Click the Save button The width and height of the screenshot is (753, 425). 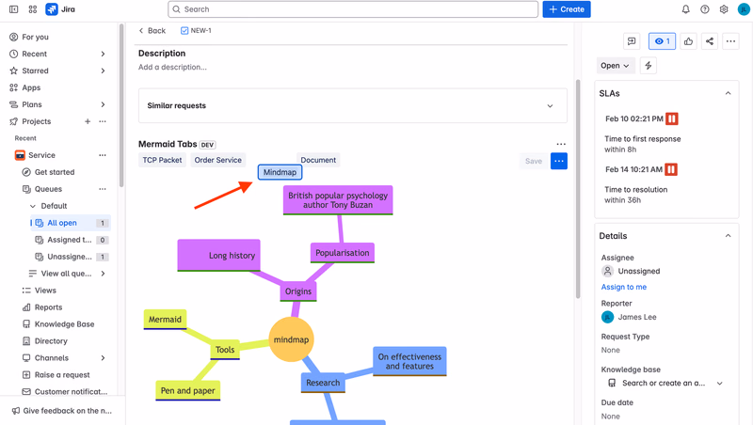(534, 161)
